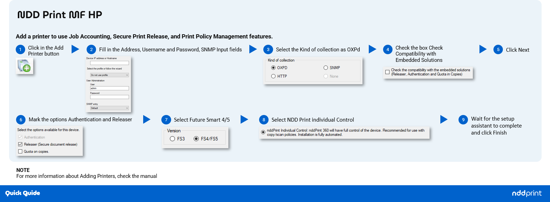Image resolution: width=550 pixels, height=202 pixels.
Task: Click the step 5 number badge
Action: click(498, 50)
